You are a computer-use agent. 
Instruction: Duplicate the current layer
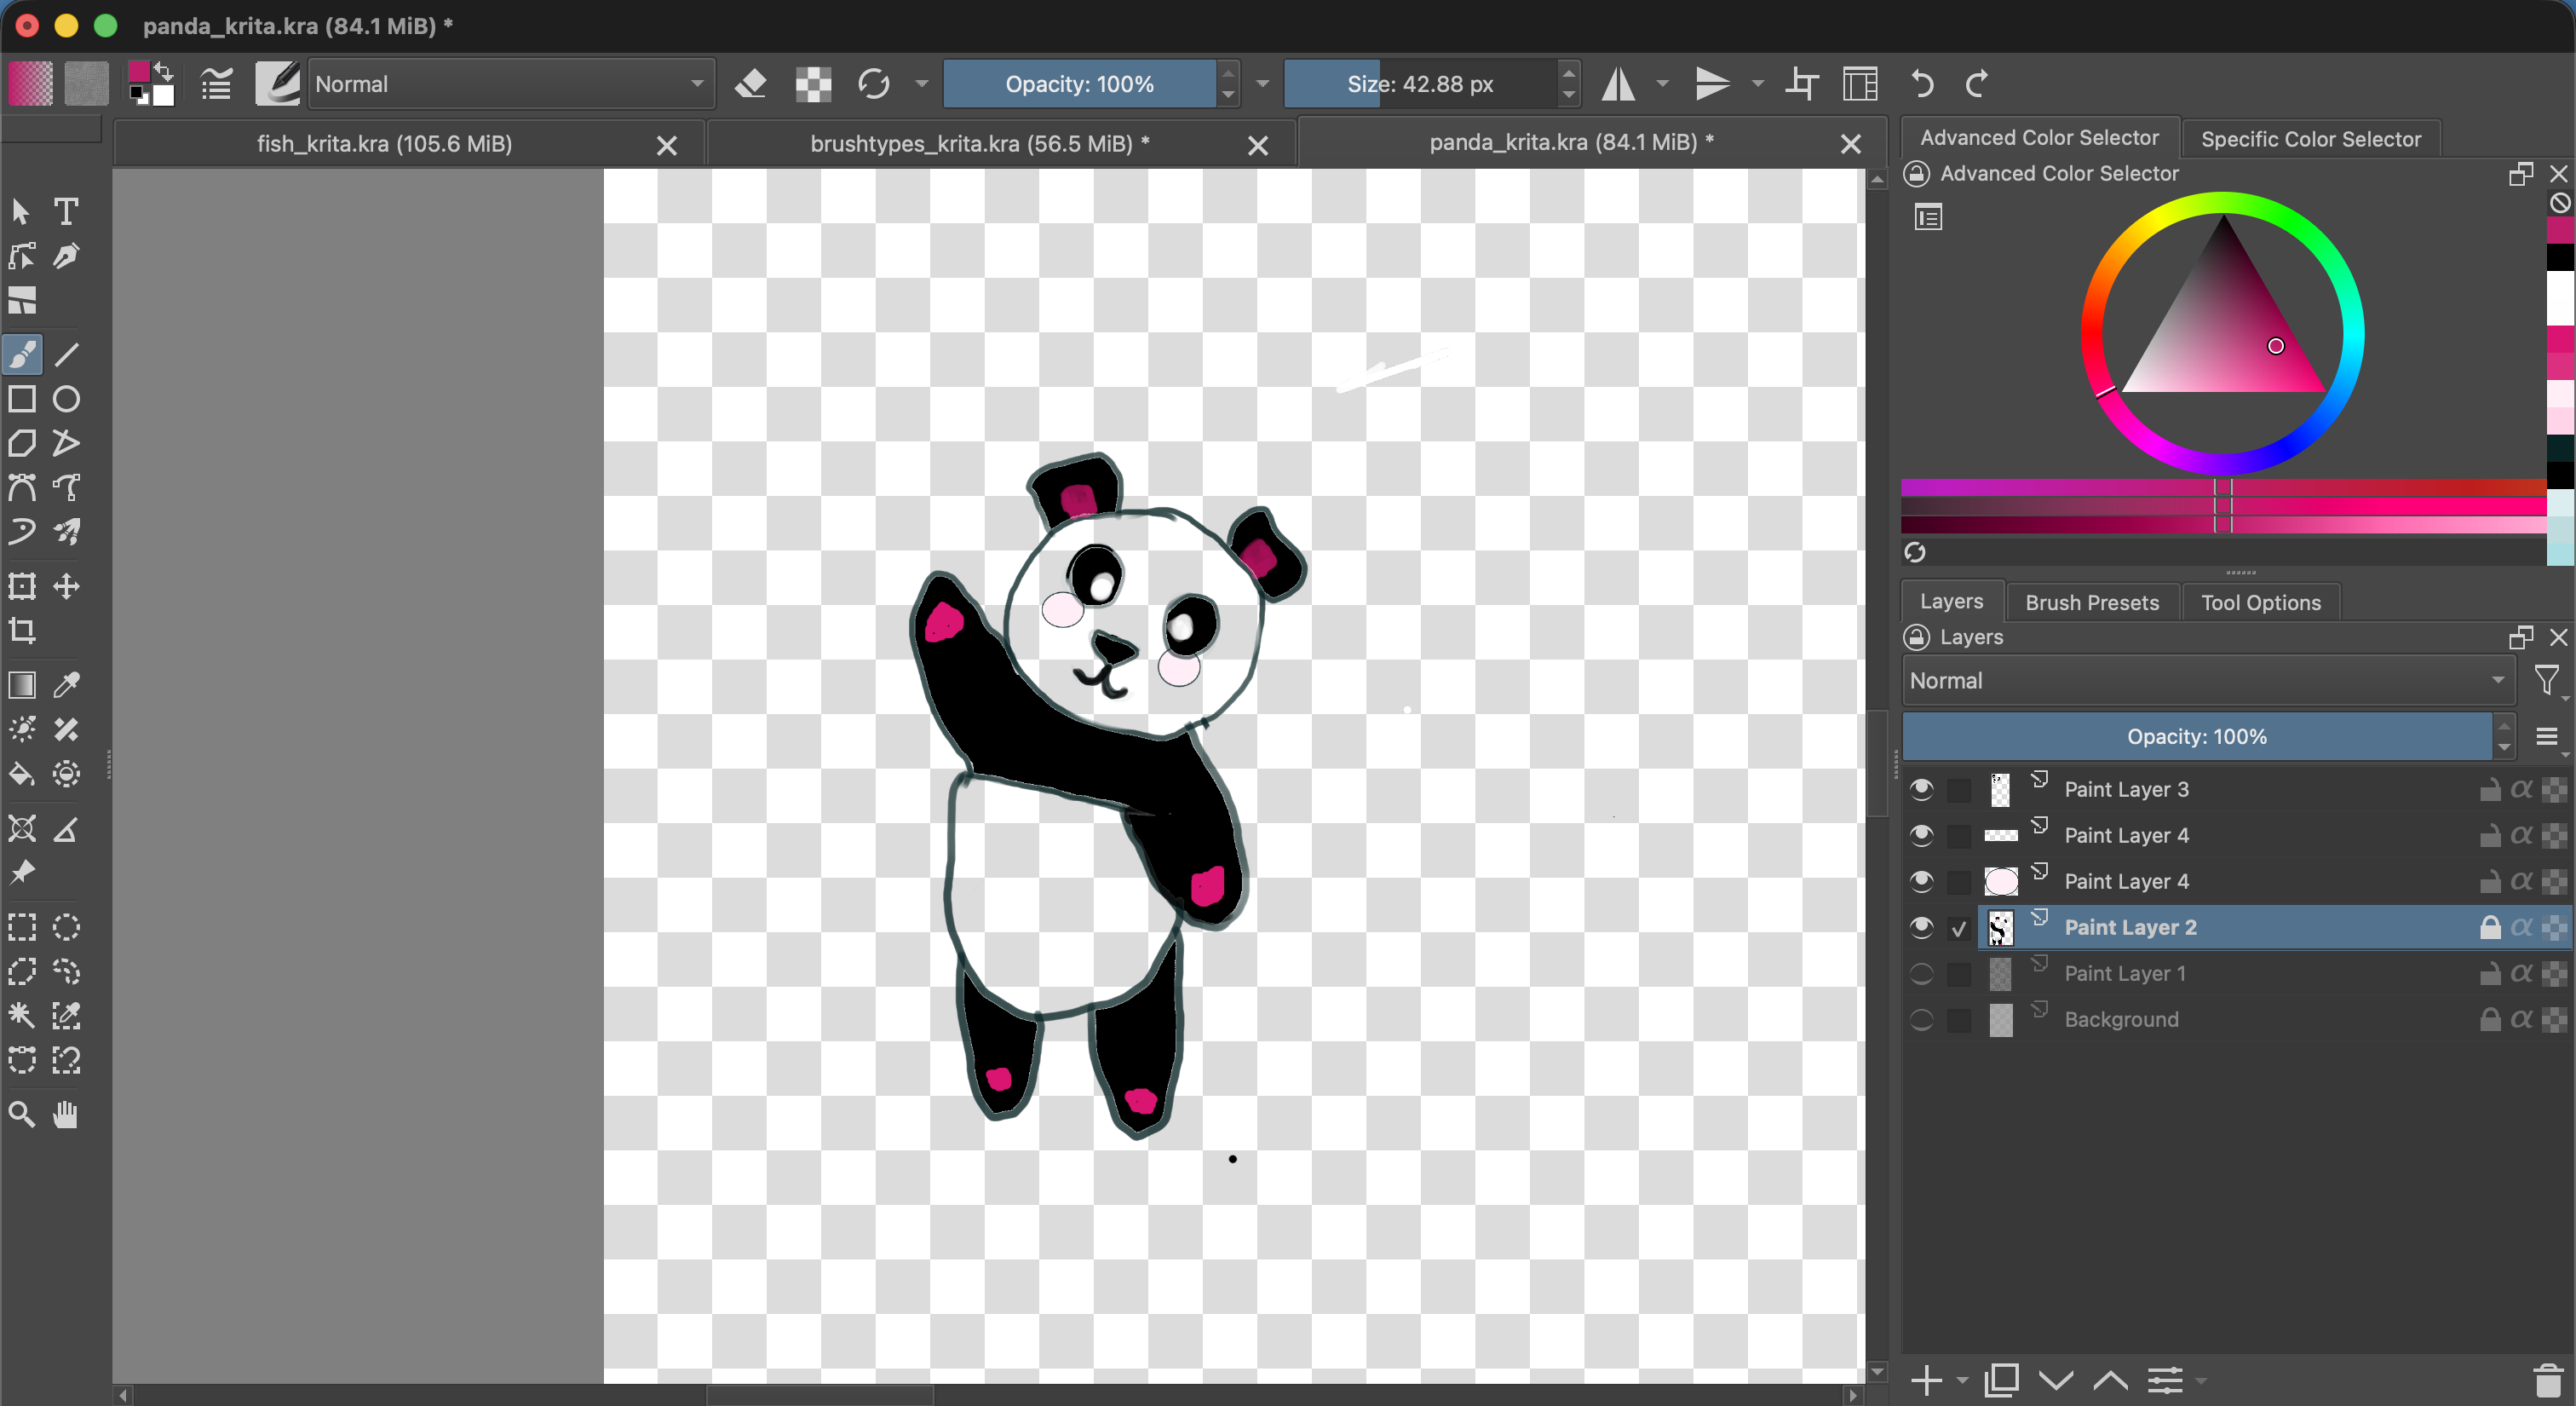point(2002,1381)
